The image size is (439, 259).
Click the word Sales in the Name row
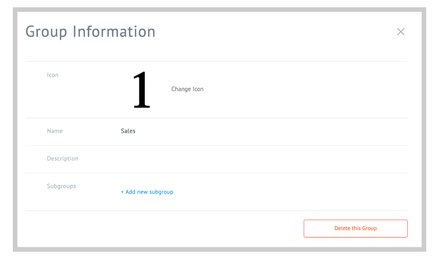pos(128,131)
